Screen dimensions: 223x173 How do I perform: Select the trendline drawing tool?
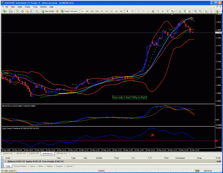(148, 11)
